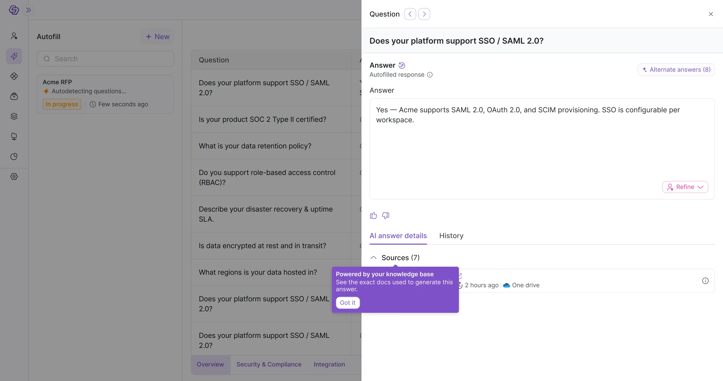
Task: Close the Question panel
Action: [711, 14]
